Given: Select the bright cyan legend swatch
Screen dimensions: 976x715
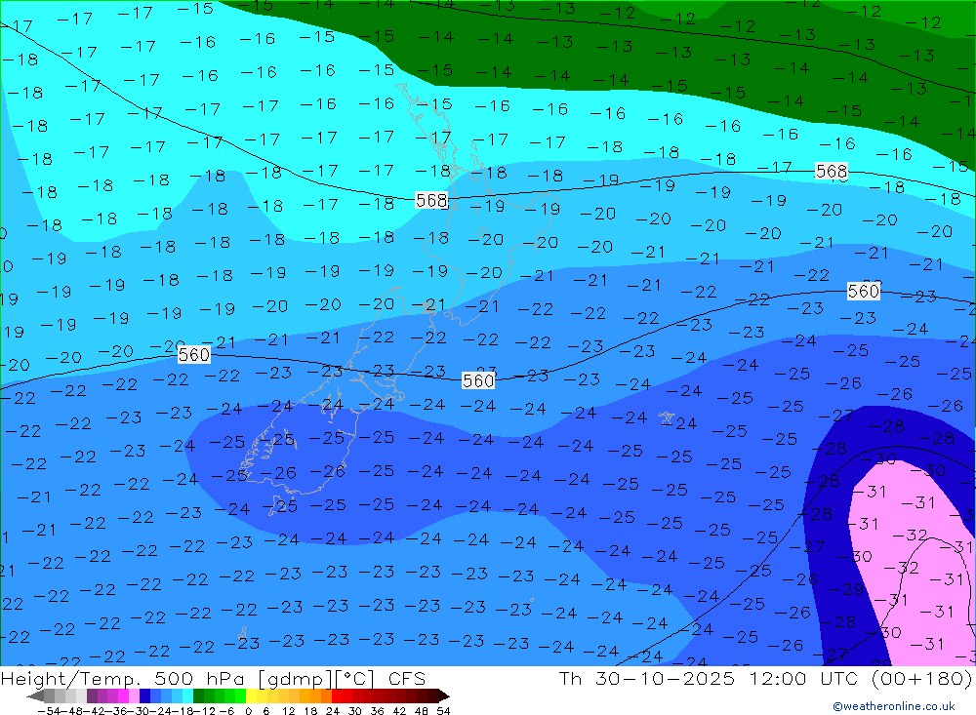Looking at the screenshot, I should (187, 695).
